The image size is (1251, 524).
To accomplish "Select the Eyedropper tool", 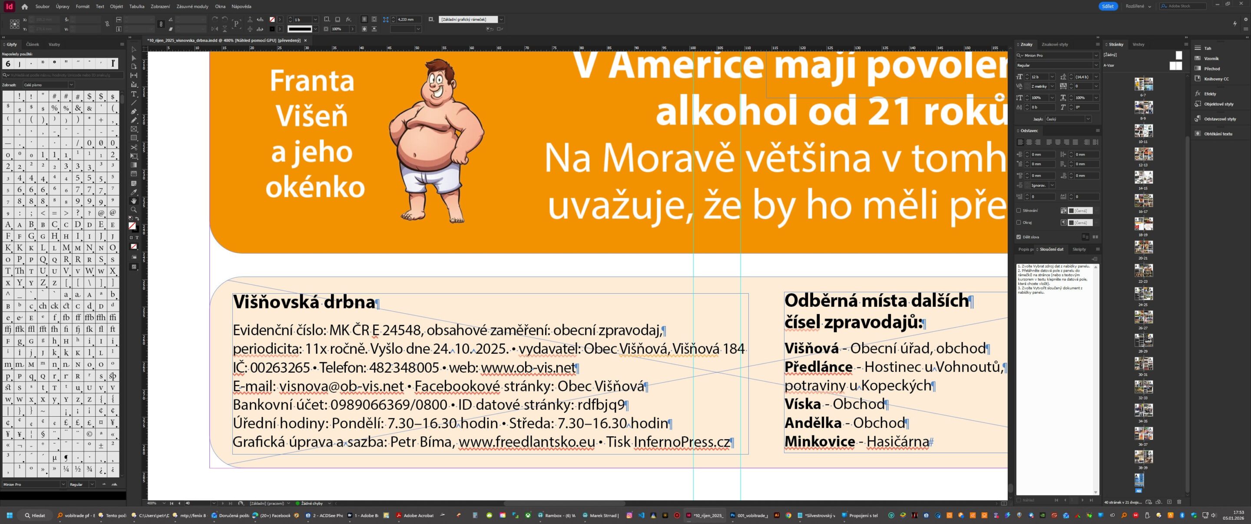I will (134, 192).
